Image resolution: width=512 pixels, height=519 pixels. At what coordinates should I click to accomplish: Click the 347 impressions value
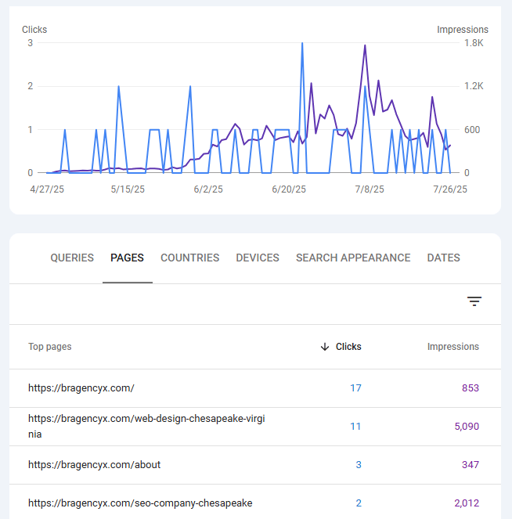coord(471,465)
